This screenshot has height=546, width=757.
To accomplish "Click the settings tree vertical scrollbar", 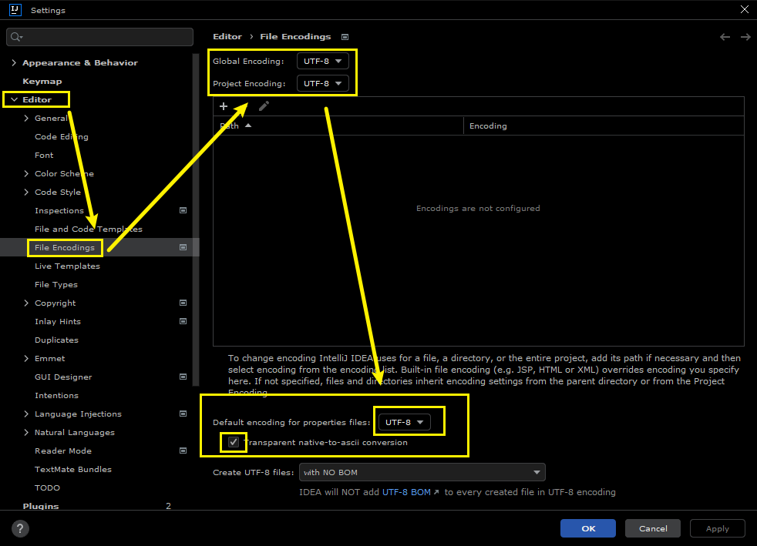I will pyautogui.click(x=196, y=219).
